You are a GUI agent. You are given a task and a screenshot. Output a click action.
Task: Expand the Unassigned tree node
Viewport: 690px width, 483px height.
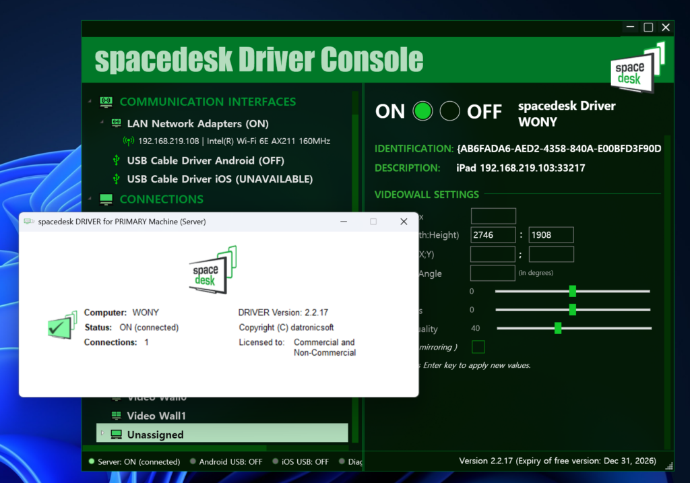102,433
